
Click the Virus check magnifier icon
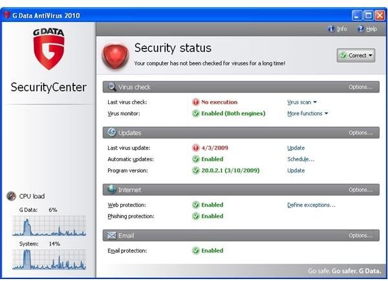(x=112, y=87)
